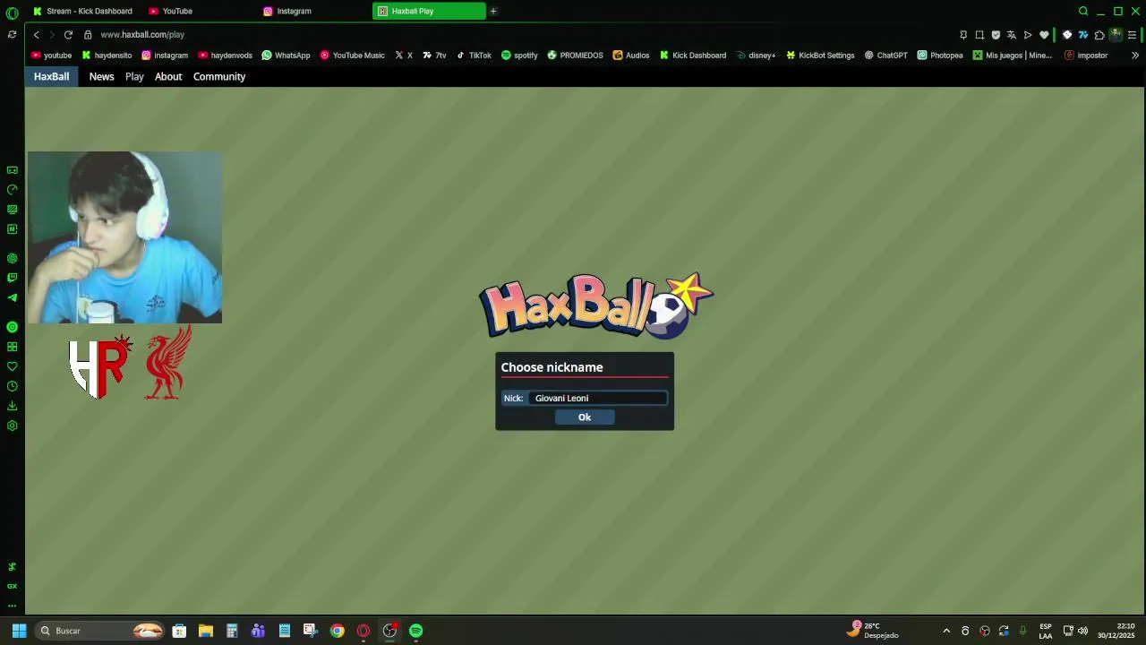Open the TikTok bookmark

475,56
